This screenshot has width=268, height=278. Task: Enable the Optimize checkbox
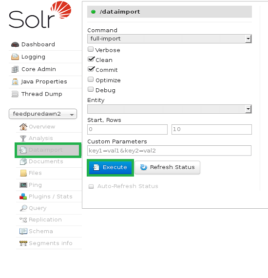tap(91, 79)
